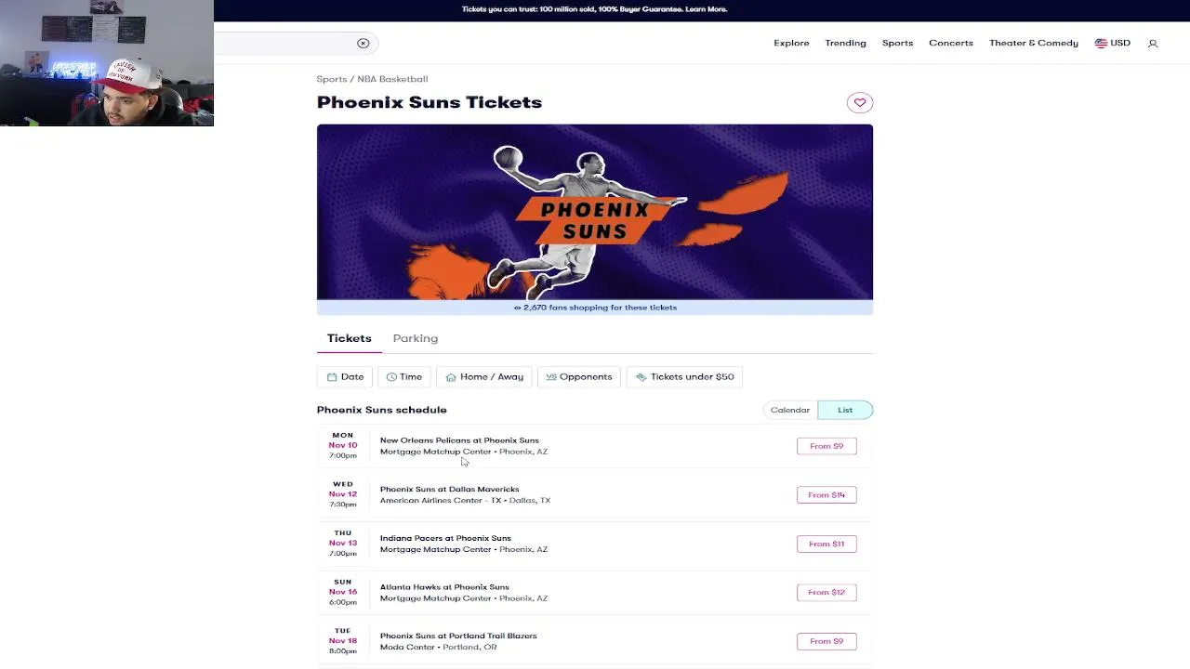Open the Sports navigation menu
Image resolution: width=1190 pixels, height=669 pixels.
[x=897, y=43]
